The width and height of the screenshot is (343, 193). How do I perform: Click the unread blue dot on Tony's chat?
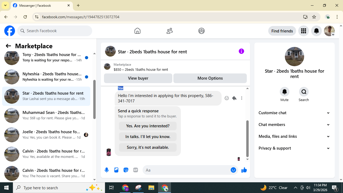click(x=87, y=58)
